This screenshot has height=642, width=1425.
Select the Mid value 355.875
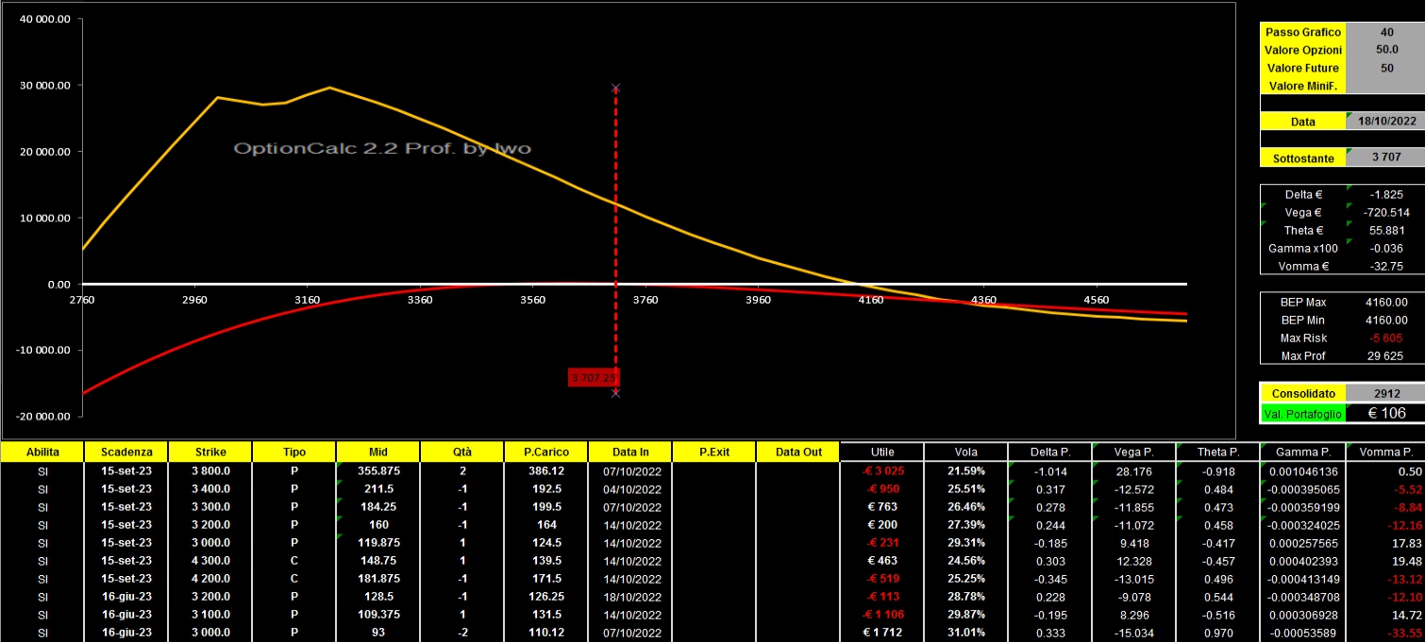pyautogui.click(x=378, y=470)
